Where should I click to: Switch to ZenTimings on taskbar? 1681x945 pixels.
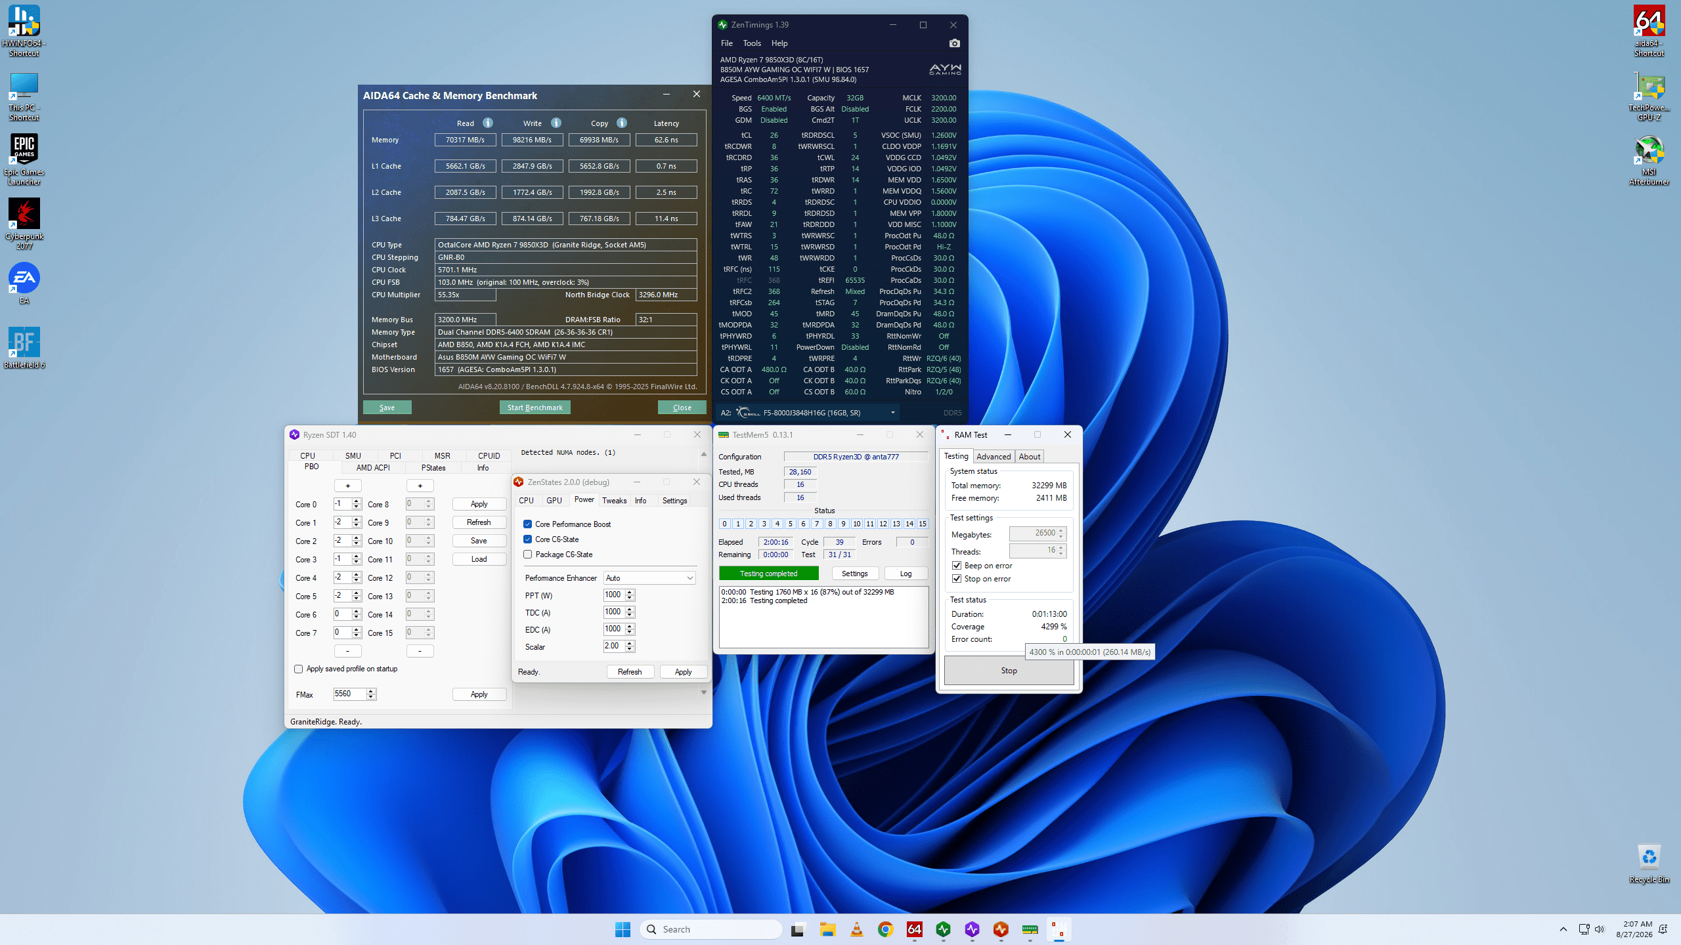[944, 929]
